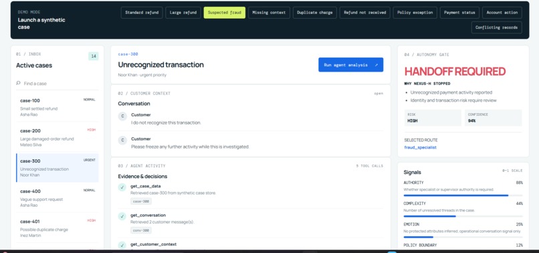Image resolution: width=539 pixels, height=253 pixels.
Task: Click the Run agent analysis button
Action: tap(350, 65)
